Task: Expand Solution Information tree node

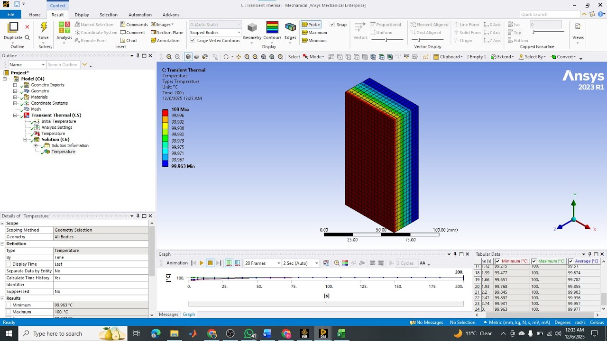Action: [35, 146]
